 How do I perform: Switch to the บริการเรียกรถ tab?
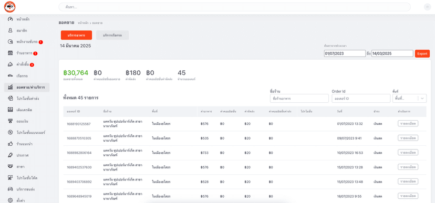[x=112, y=35]
